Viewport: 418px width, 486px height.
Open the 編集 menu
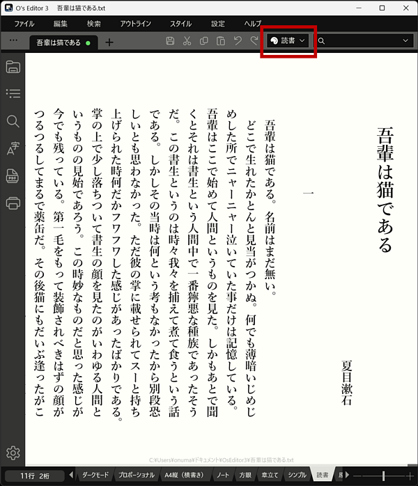pyautogui.click(x=61, y=24)
